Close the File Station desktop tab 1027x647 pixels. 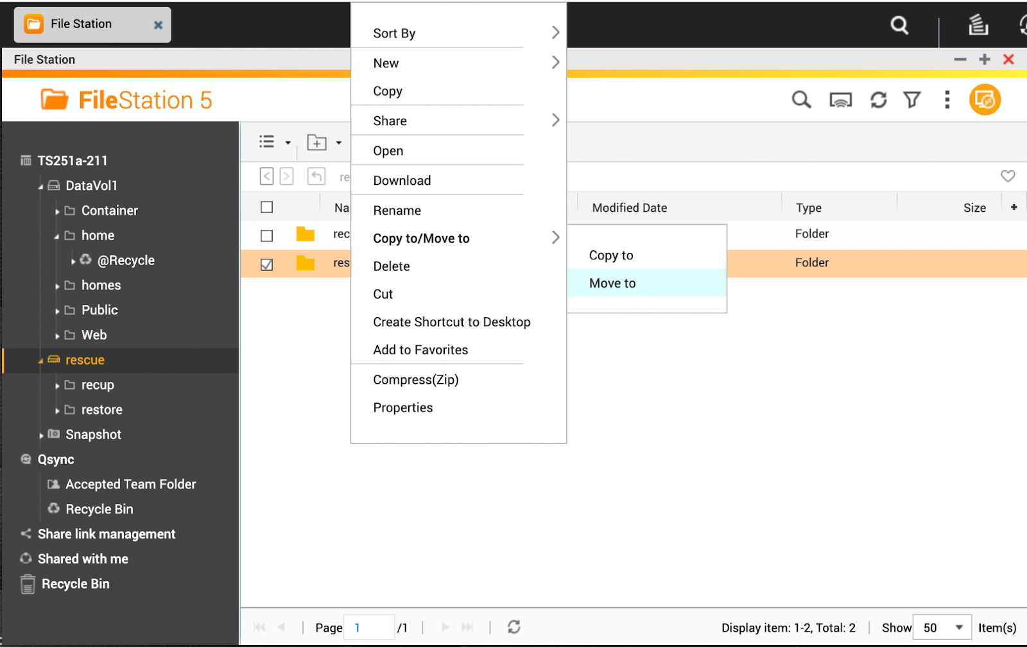[x=158, y=25]
